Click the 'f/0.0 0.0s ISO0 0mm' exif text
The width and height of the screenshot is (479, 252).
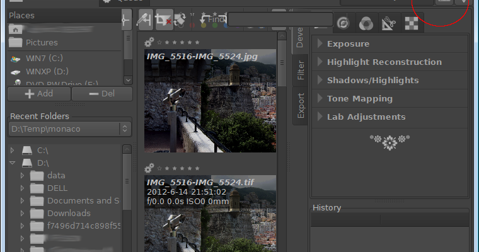(x=188, y=202)
